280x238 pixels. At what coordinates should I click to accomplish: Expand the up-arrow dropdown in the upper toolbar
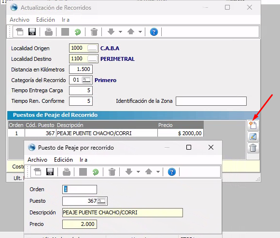point(140,32)
